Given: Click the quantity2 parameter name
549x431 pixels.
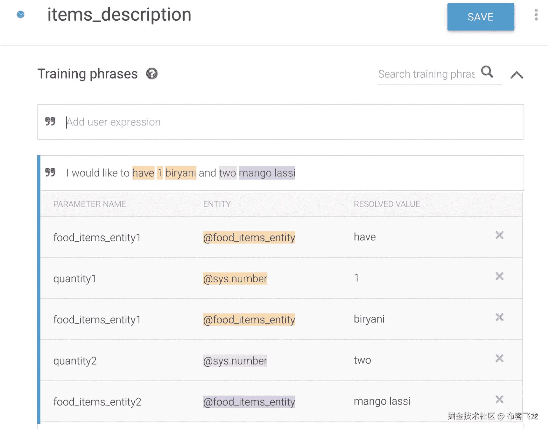Looking at the screenshot, I should point(75,361).
